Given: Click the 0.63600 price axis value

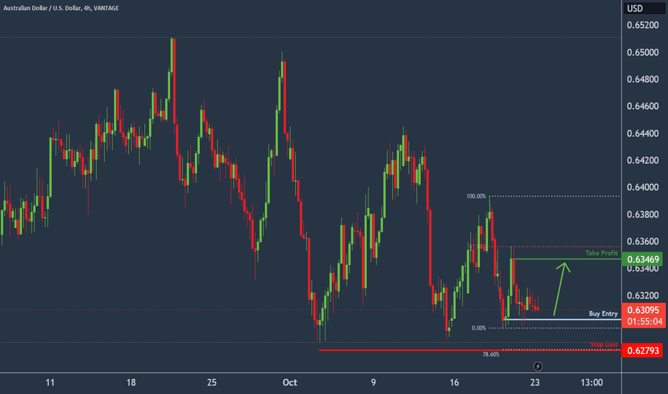Looking at the screenshot, I should coord(642,241).
